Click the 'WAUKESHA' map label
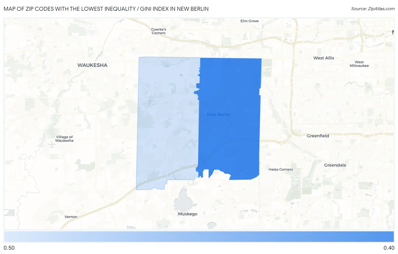Viewport: 398px width, 254px height. coord(92,65)
